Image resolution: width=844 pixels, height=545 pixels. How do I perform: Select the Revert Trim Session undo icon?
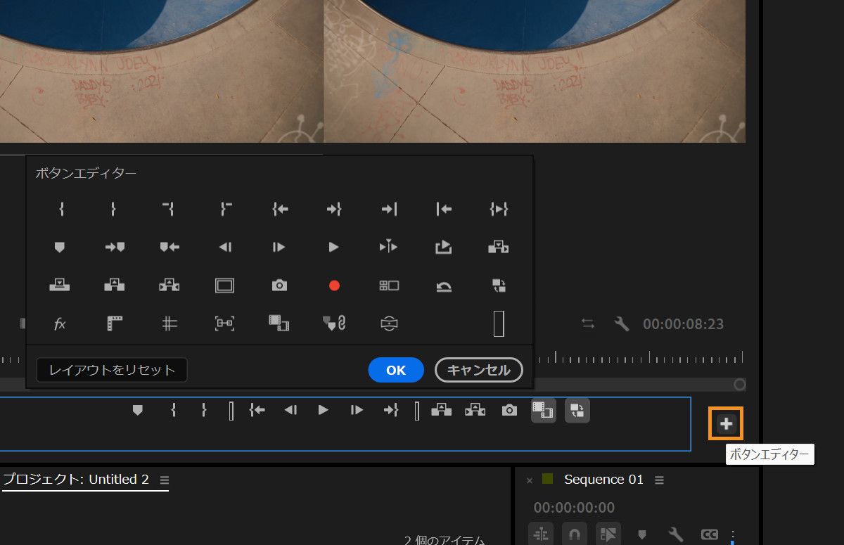[x=444, y=286]
